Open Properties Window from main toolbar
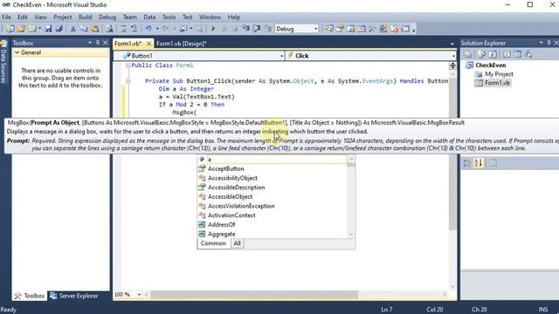 340,29
